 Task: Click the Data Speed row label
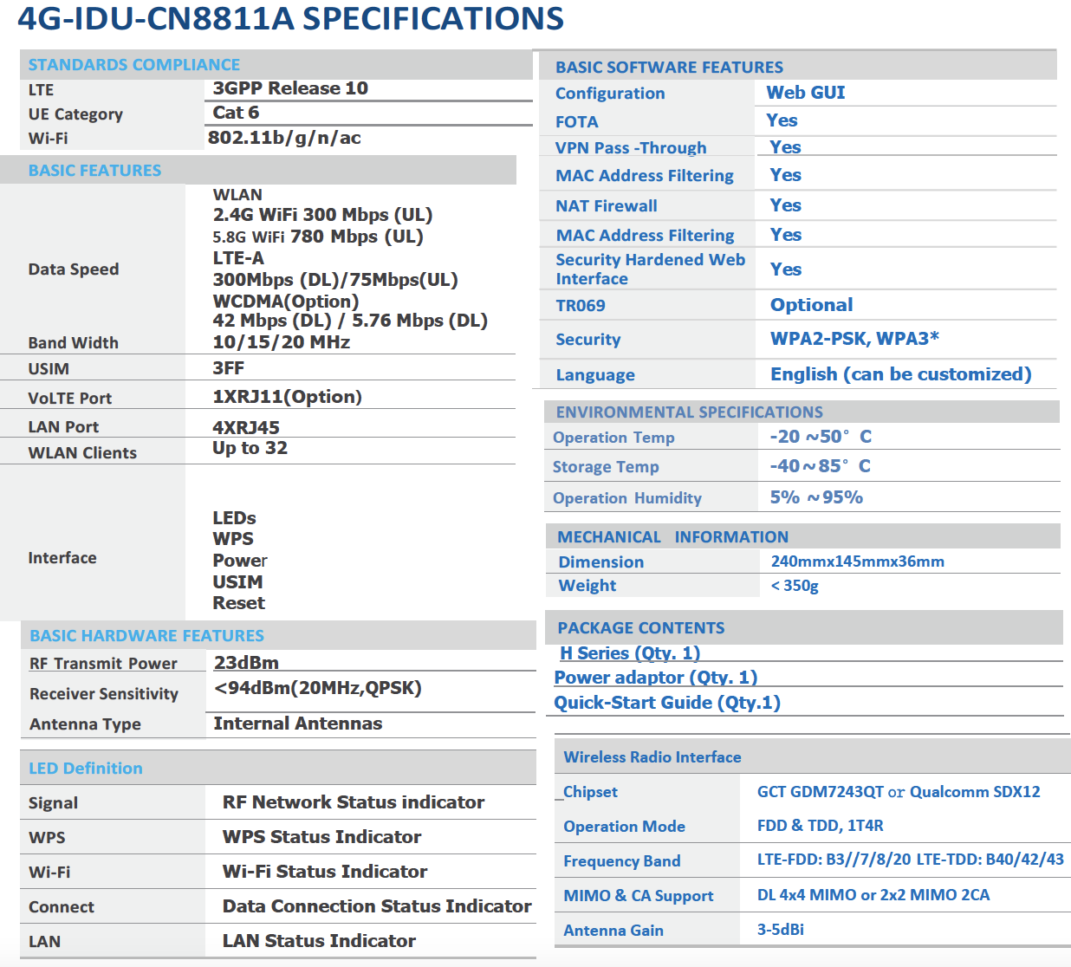coord(74,269)
